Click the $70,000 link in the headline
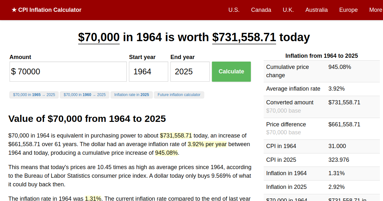 99,37
